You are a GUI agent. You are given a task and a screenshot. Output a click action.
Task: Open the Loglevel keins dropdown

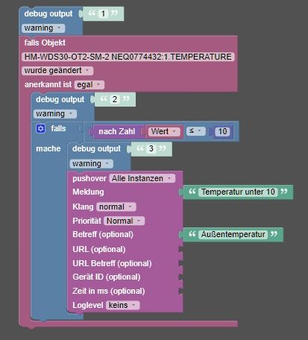123,305
